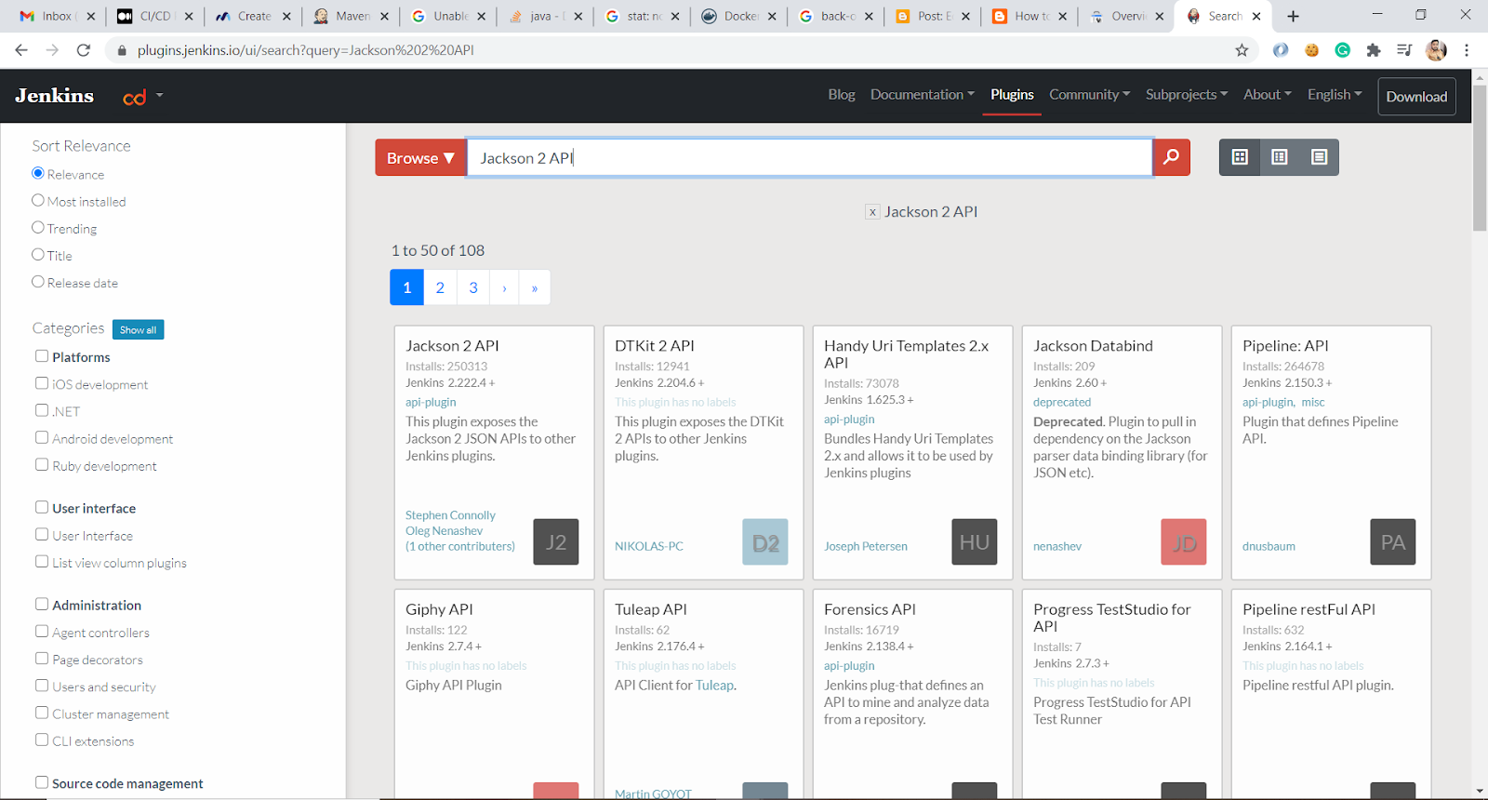Click the plugin search input field
The width and height of the screenshot is (1488, 800).
pyautogui.click(x=809, y=157)
